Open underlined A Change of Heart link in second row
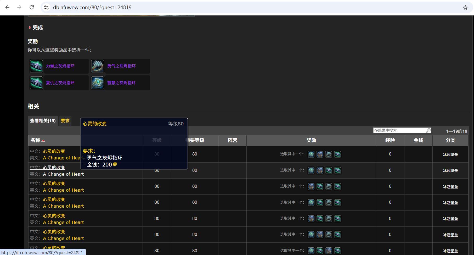The width and height of the screenshot is (474, 255). [63, 174]
